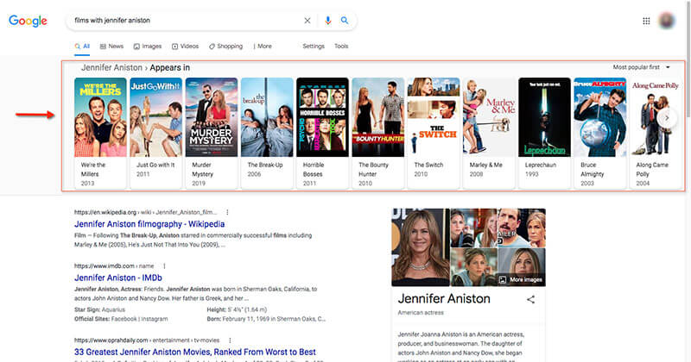Click Jennifer Aniston breadcrumb in carousel
Screen dimensions: 691x362
pyautogui.click(x=111, y=68)
